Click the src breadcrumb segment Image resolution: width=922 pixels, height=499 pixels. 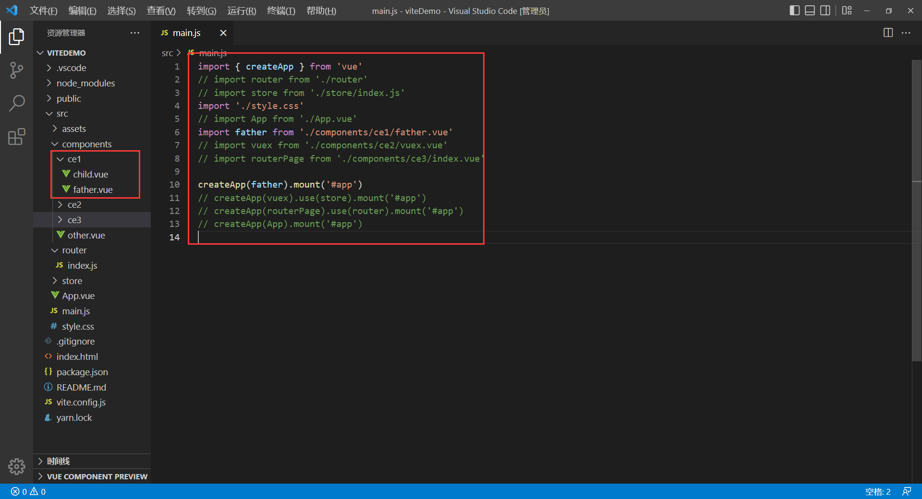[167, 53]
